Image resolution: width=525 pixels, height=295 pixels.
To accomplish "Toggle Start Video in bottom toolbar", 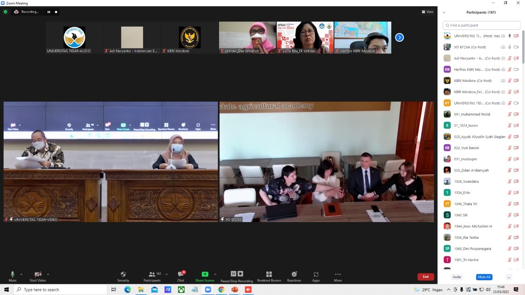I will pyautogui.click(x=38, y=276).
